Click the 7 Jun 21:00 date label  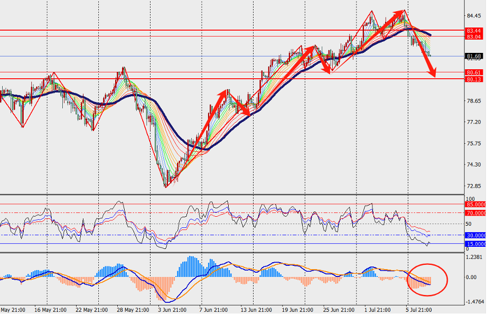[x=213, y=310]
